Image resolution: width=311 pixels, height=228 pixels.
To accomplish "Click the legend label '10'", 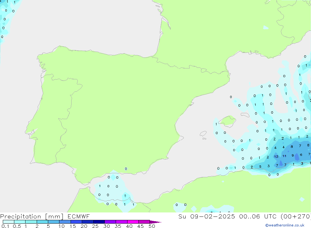I will [x=62, y=226].
